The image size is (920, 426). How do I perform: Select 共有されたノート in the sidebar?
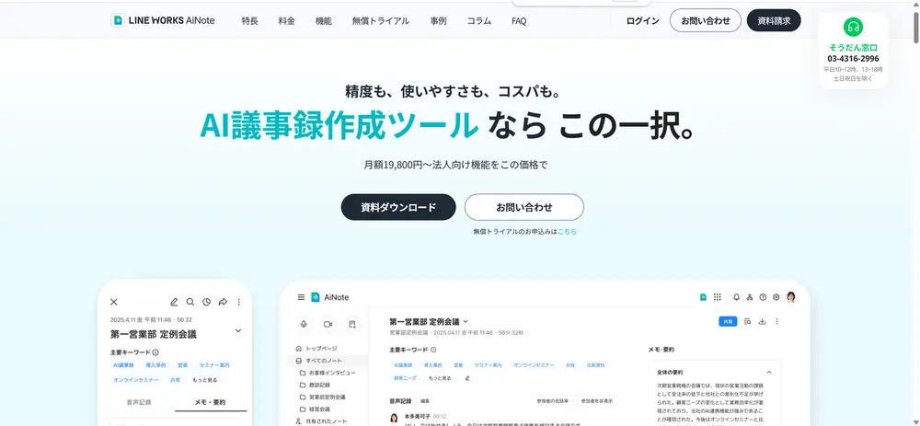pos(321,421)
